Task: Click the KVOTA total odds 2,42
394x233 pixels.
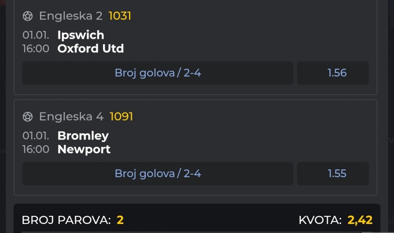Action: 360,220
